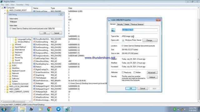Click the Wallpaper string value icon
Image resolution: width=200 pixels, height=112 pixels.
coord(34,83)
